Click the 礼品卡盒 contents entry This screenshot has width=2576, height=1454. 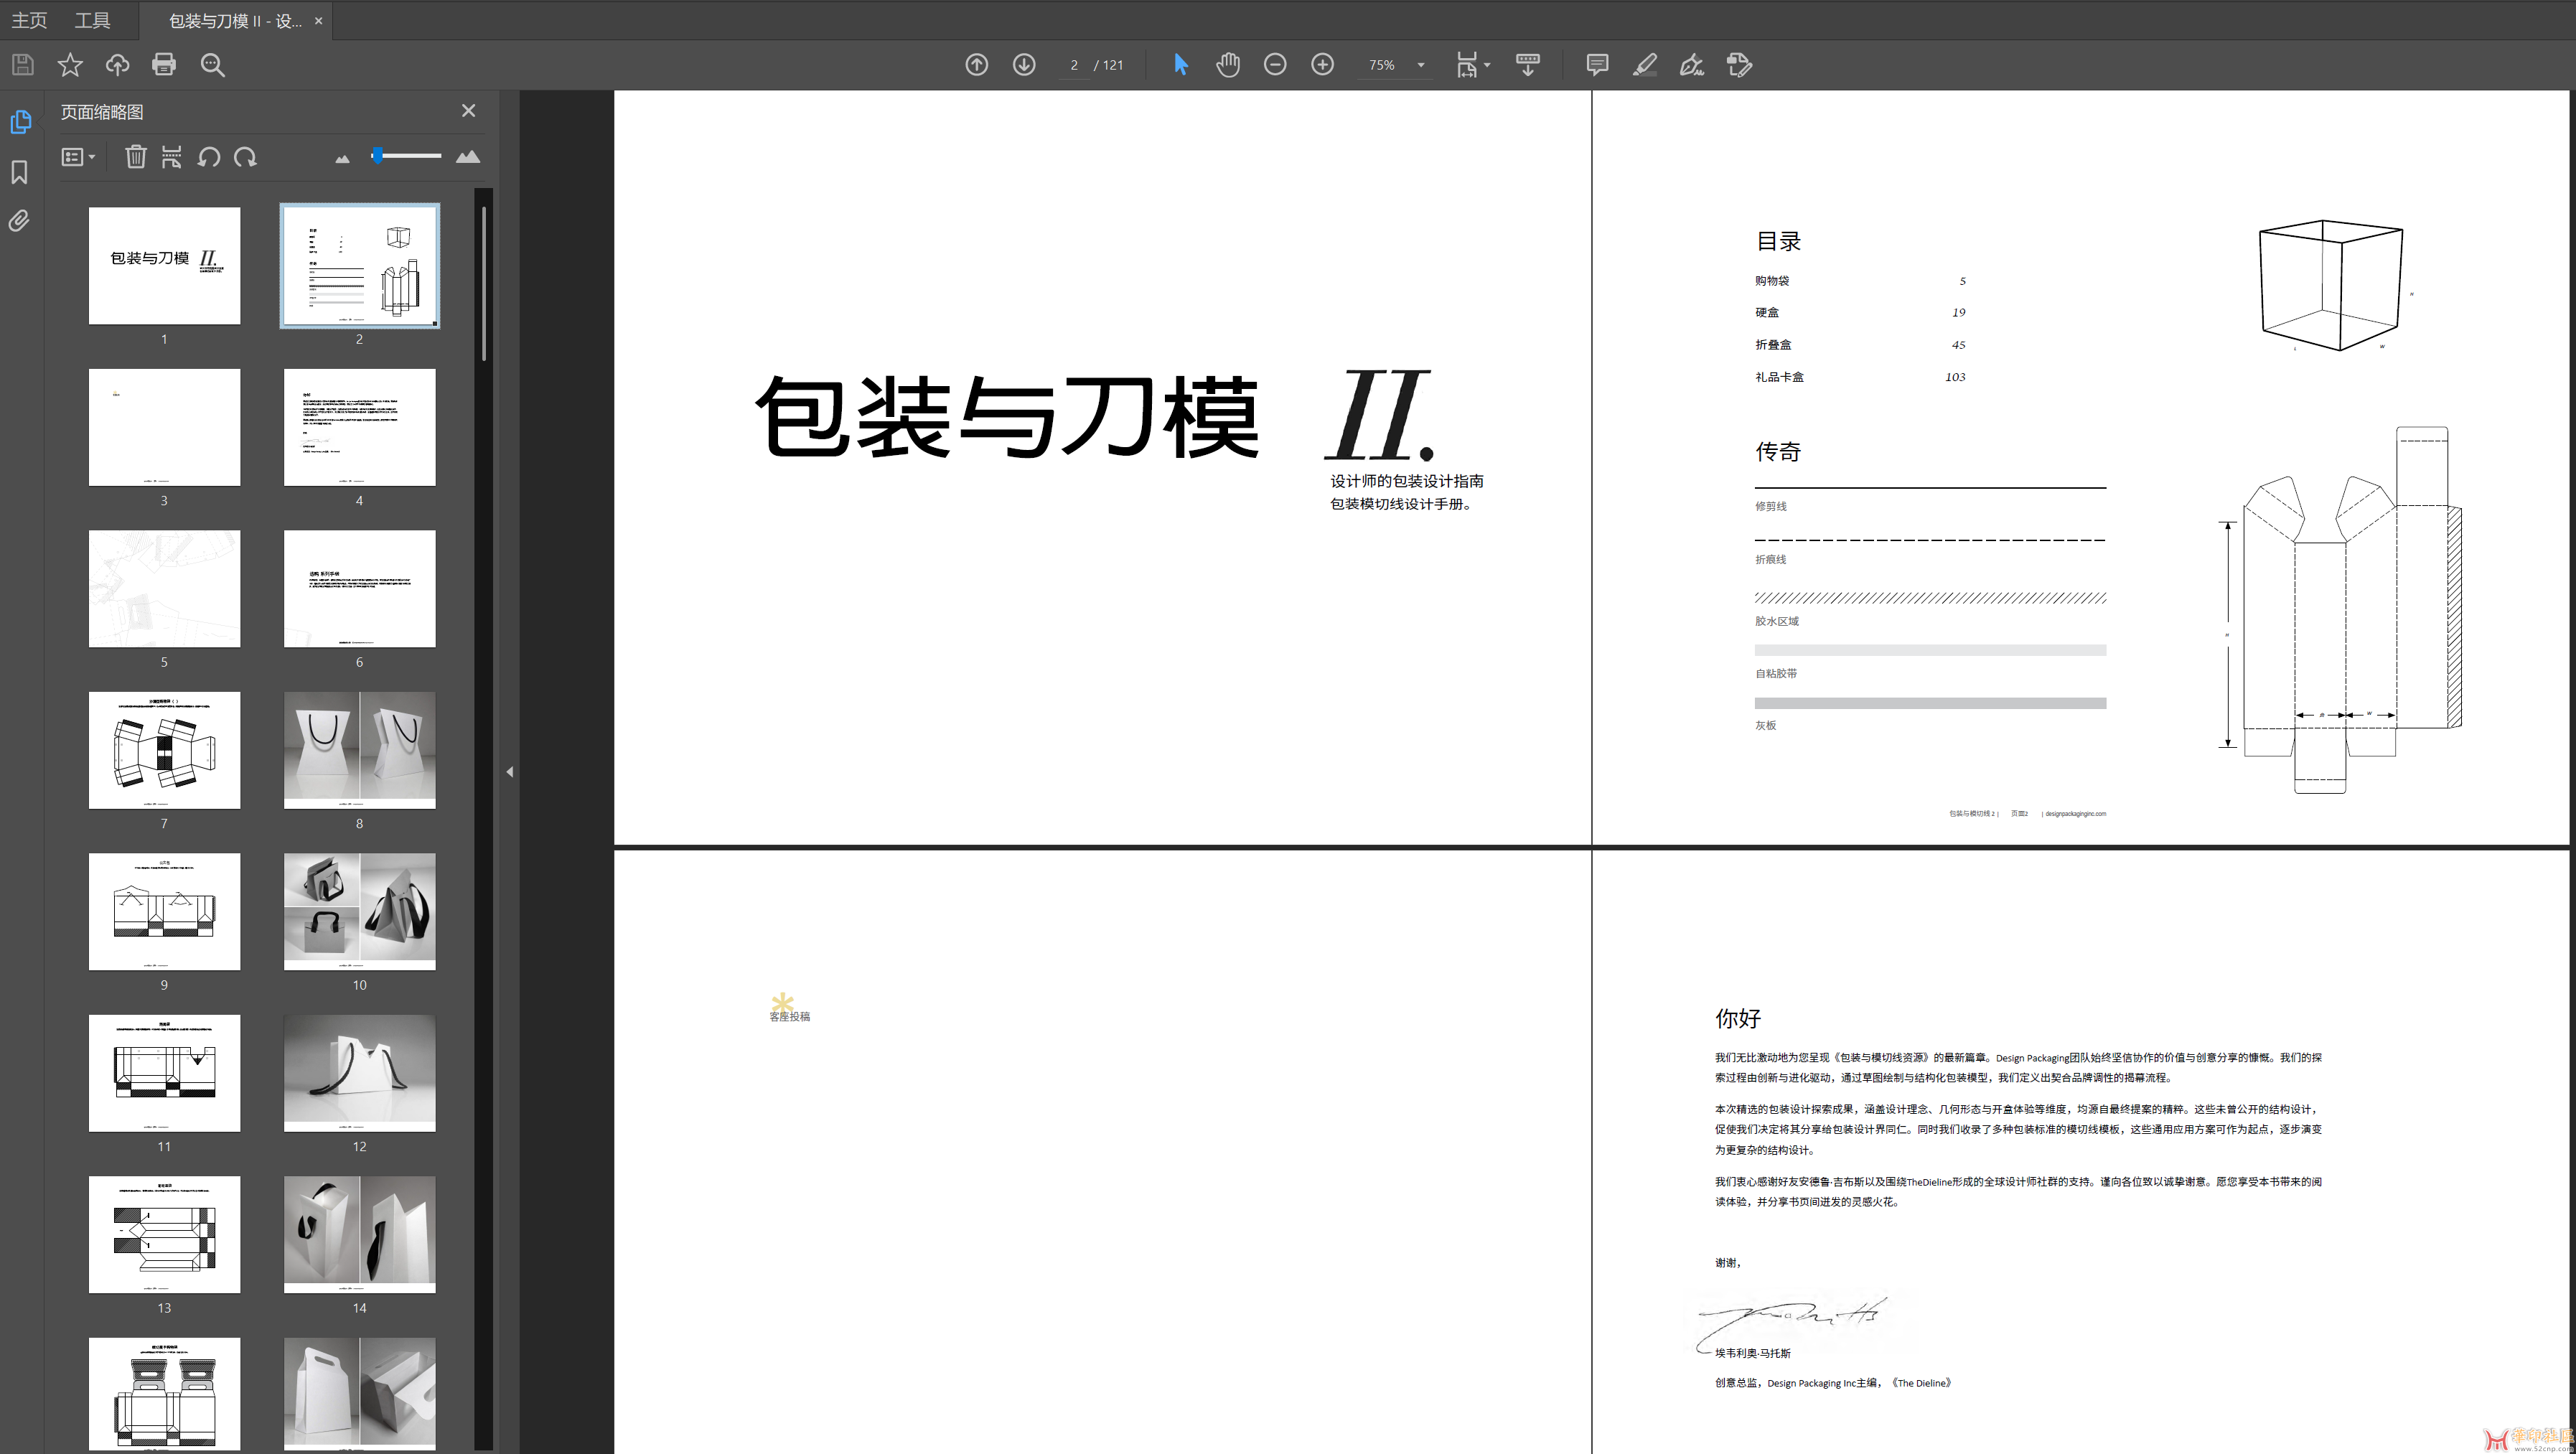(x=1779, y=377)
